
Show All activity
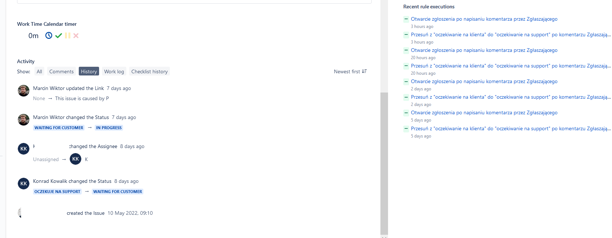pos(39,71)
